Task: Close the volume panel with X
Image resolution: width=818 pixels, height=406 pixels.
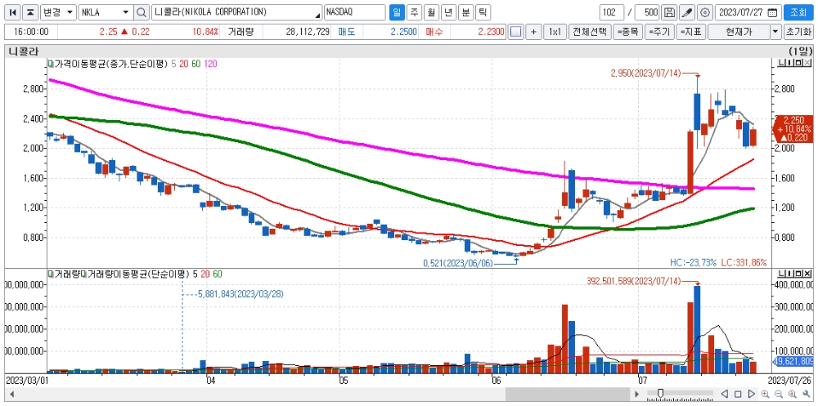Action: pos(807,274)
